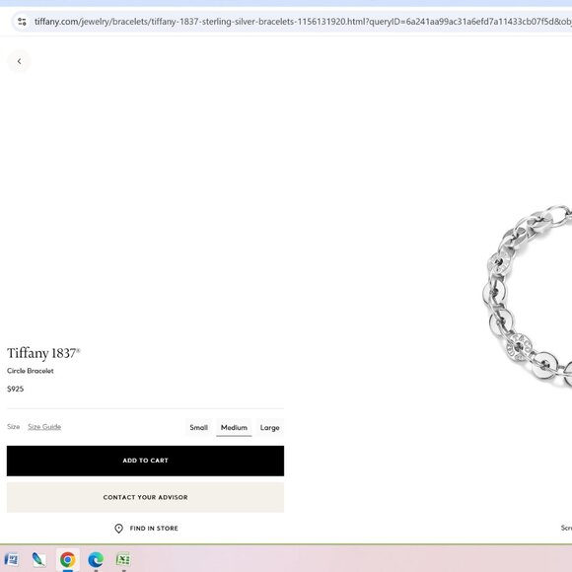The height and width of the screenshot is (572, 572).
Task: Select the Medium size option
Action: 234,428
